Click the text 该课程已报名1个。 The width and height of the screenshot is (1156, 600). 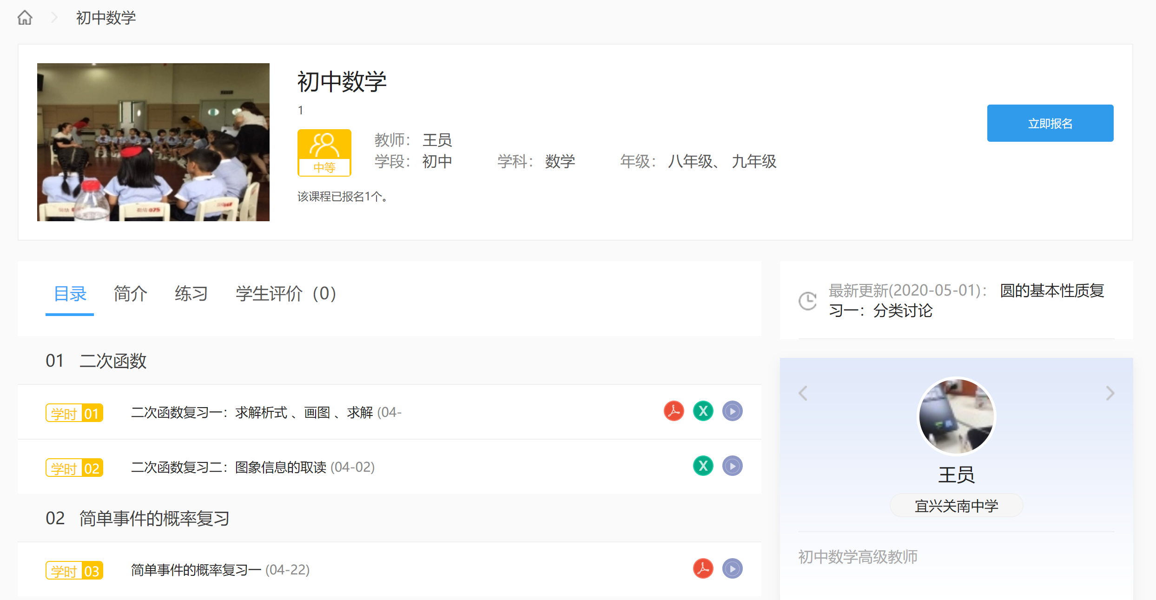343,197
